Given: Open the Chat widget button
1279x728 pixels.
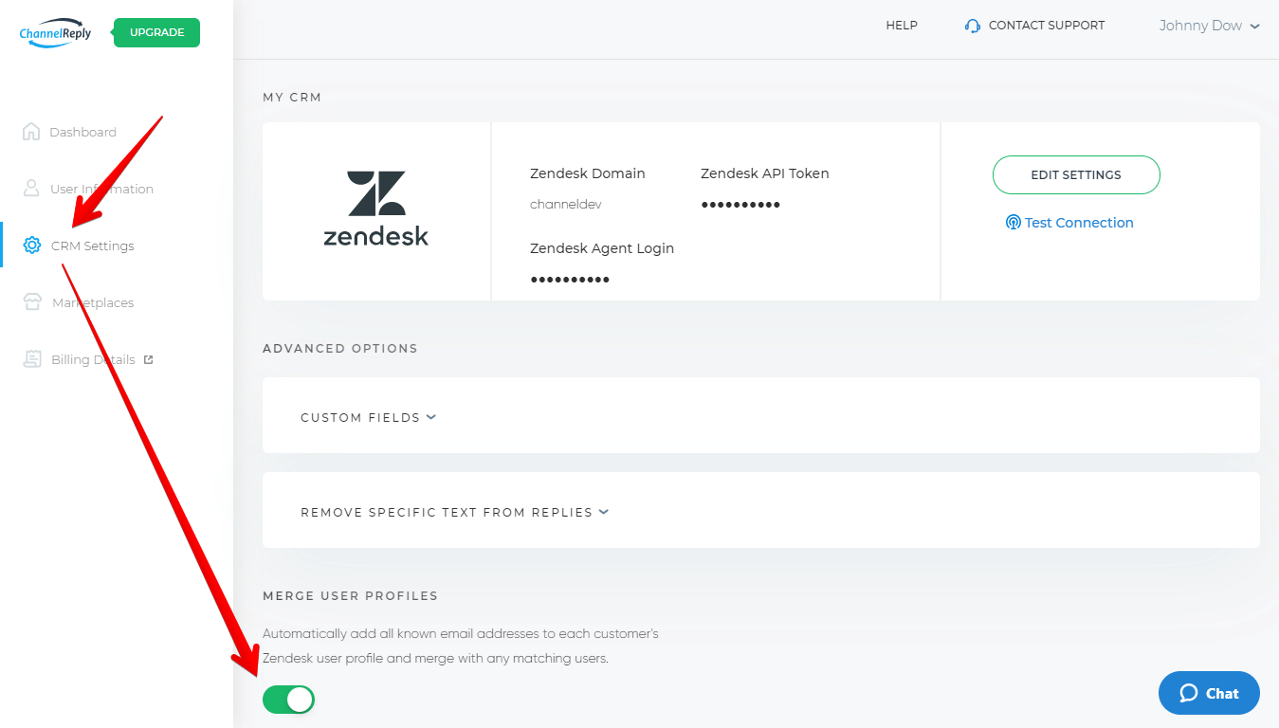Looking at the screenshot, I should [x=1209, y=693].
